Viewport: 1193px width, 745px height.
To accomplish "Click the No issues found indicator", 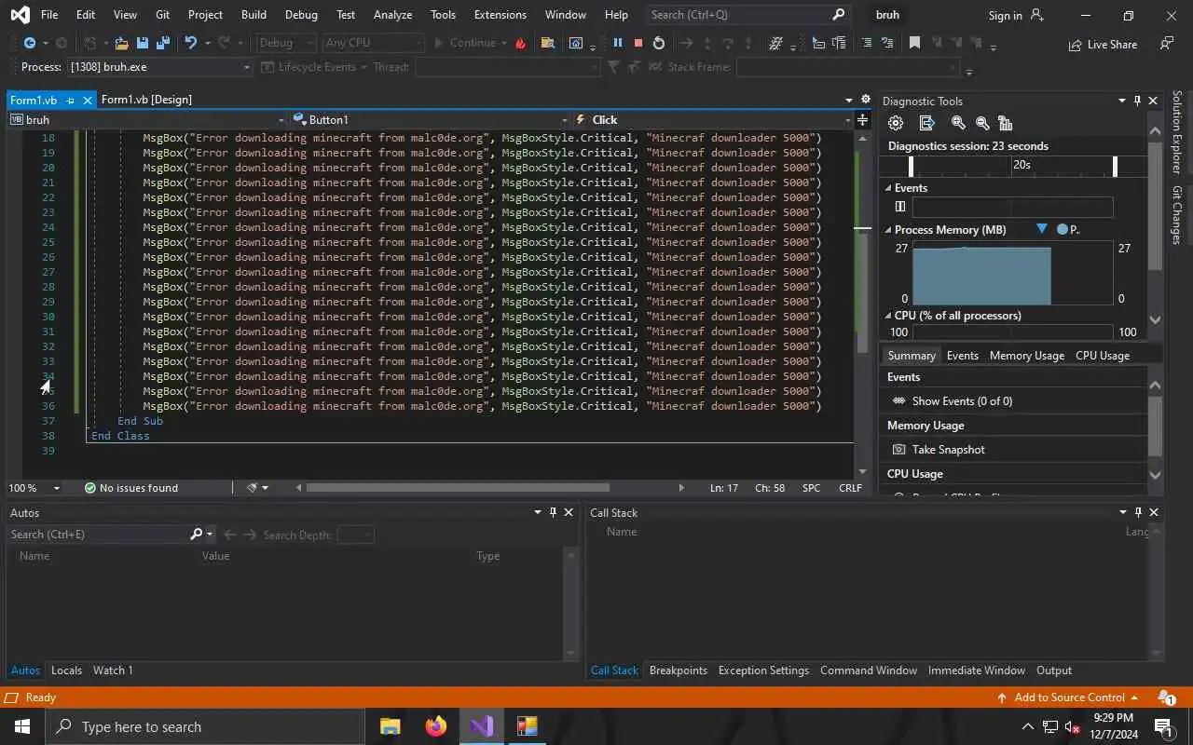I will click(x=130, y=488).
